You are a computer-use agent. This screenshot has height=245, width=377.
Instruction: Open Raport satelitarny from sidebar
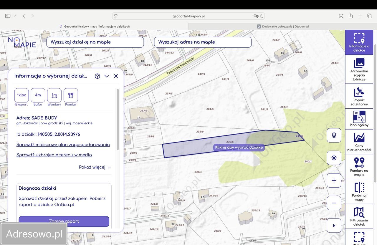click(x=359, y=96)
